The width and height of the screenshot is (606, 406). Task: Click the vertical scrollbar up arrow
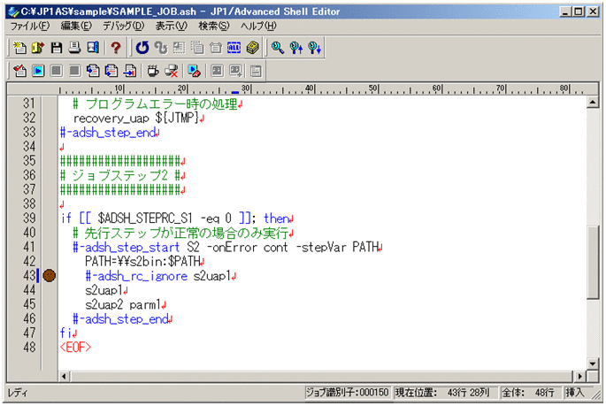pos(593,103)
